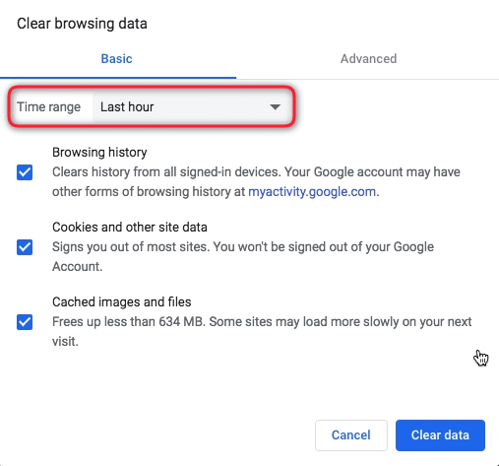Viewport: 499px width, 466px height.
Task: Click the Clears history from signed-in devices text
Action: 256,182
